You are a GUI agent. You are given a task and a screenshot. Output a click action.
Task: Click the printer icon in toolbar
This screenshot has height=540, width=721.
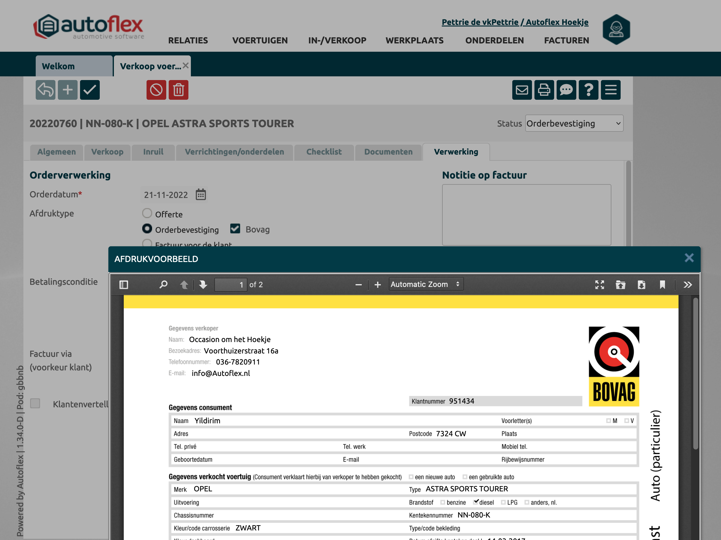click(544, 90)
